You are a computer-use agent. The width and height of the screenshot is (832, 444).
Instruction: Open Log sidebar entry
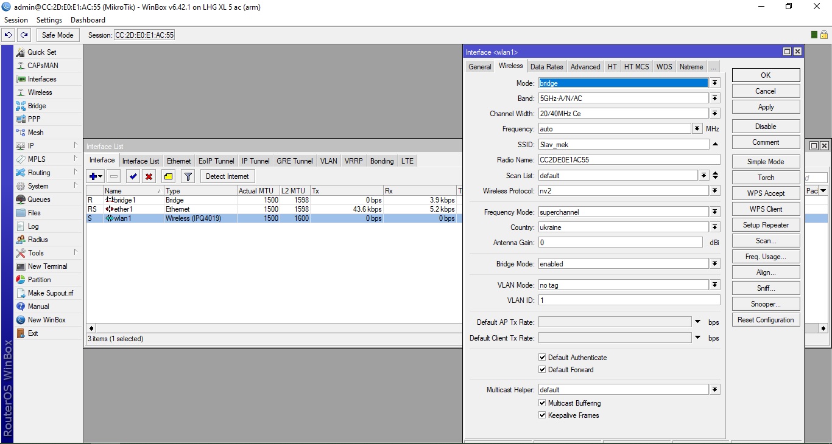point(33,226)
